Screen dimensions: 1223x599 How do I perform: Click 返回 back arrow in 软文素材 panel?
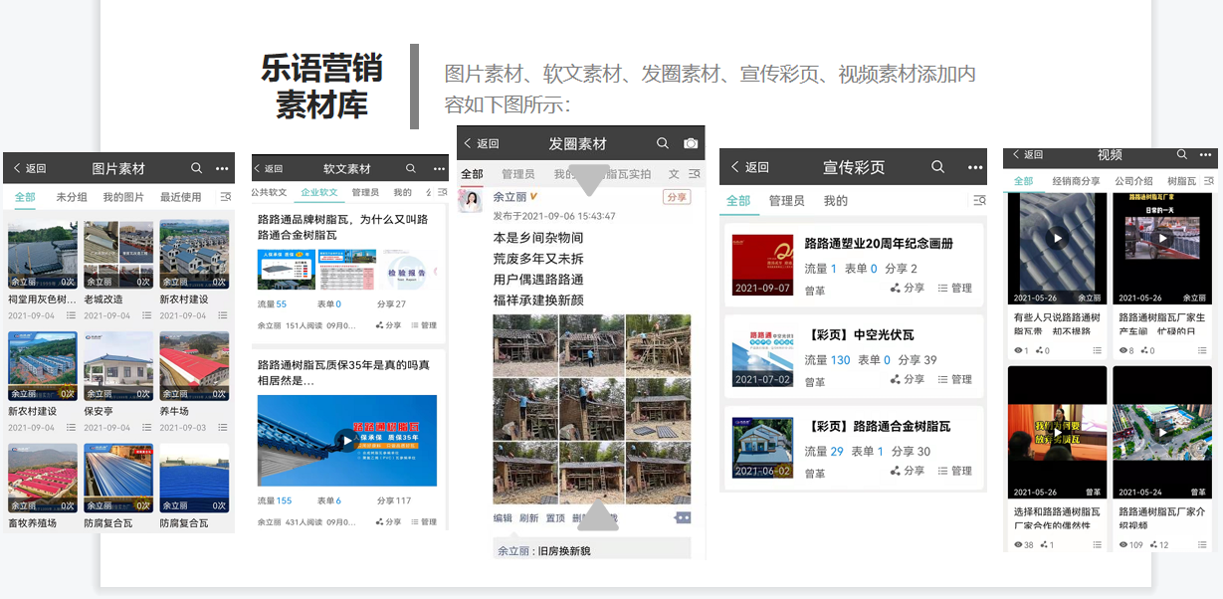click(x=269, y=168)
